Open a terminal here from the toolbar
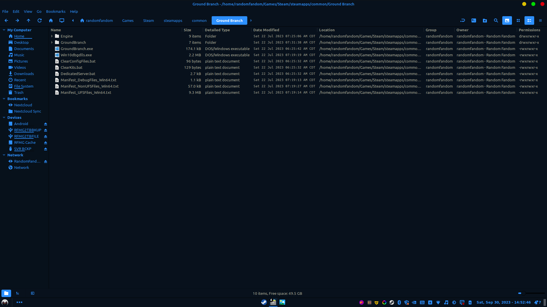The height and width of the screenshot is (307, 547). coord(474,20)
